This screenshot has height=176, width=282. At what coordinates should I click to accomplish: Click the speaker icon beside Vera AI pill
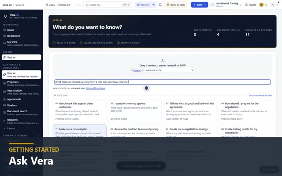click(153, 5)
